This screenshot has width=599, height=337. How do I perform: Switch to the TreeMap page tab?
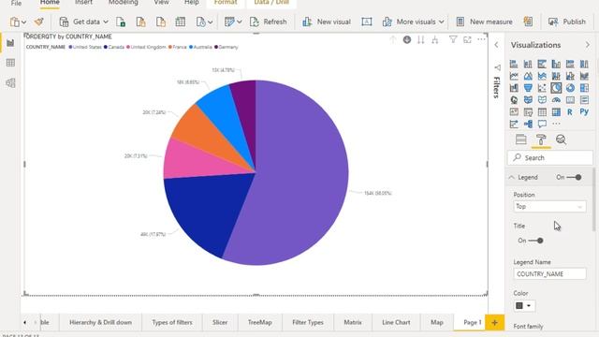260,322
